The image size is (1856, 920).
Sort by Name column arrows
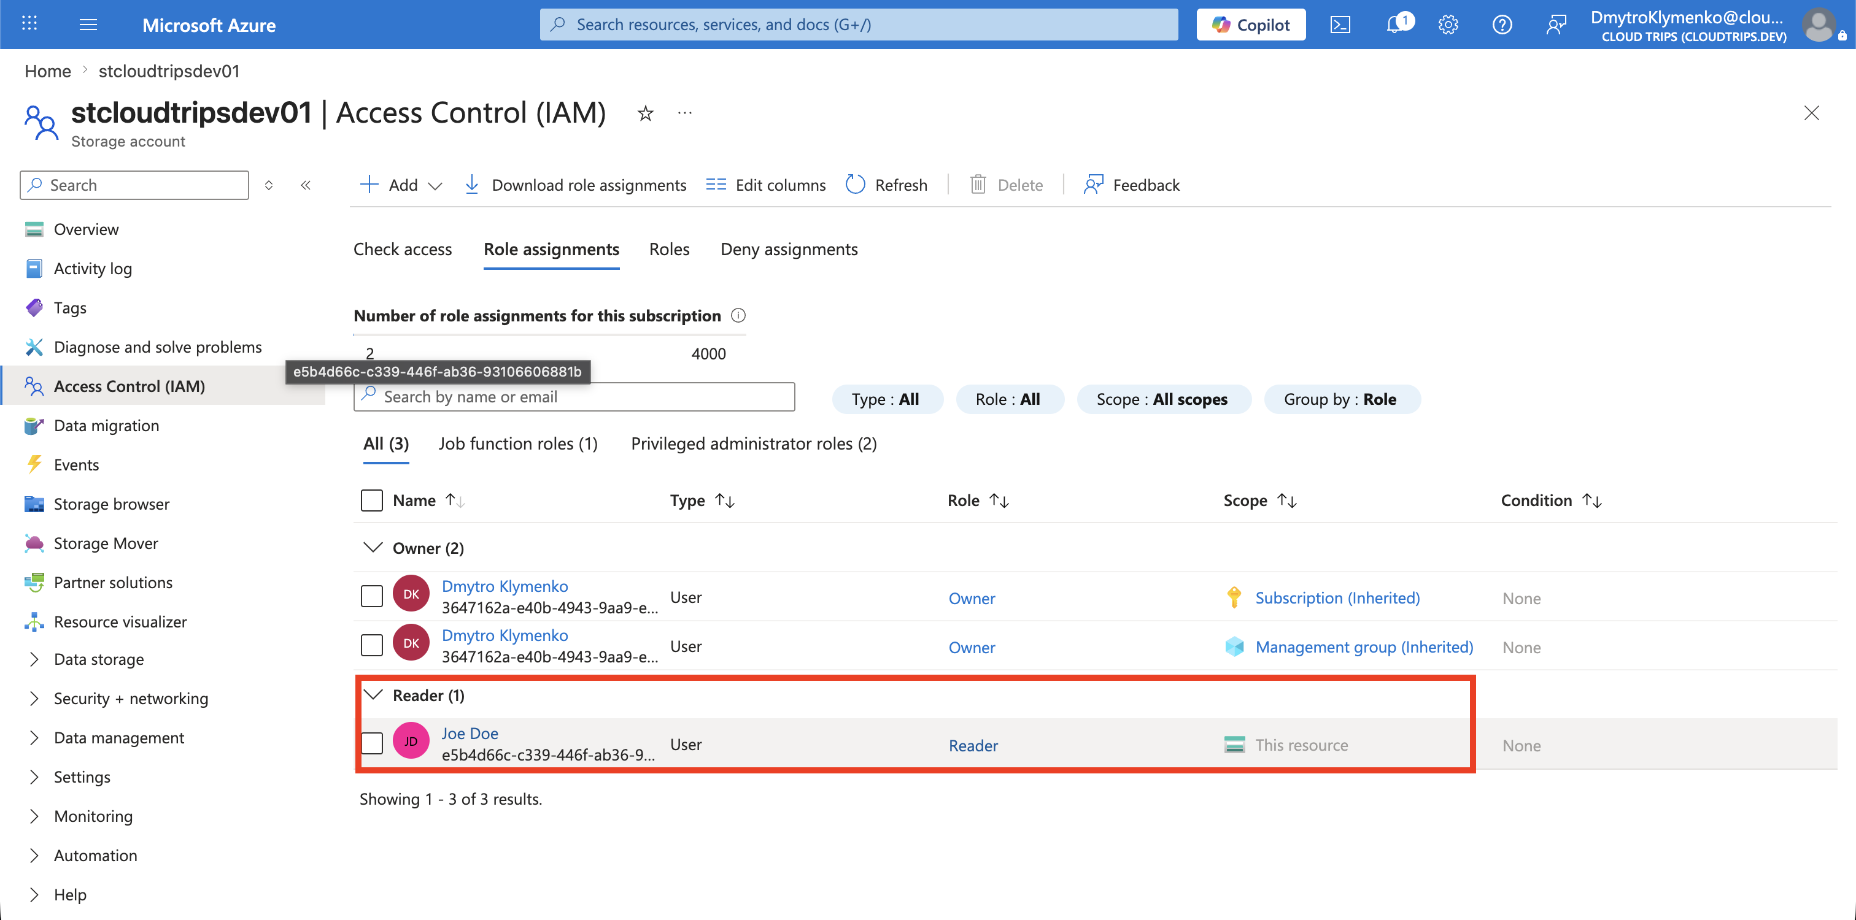pyautogui.click(x=455, y=500)
